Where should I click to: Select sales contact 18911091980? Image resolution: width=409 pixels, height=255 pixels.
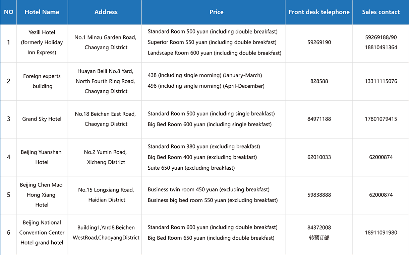(381, 233)
